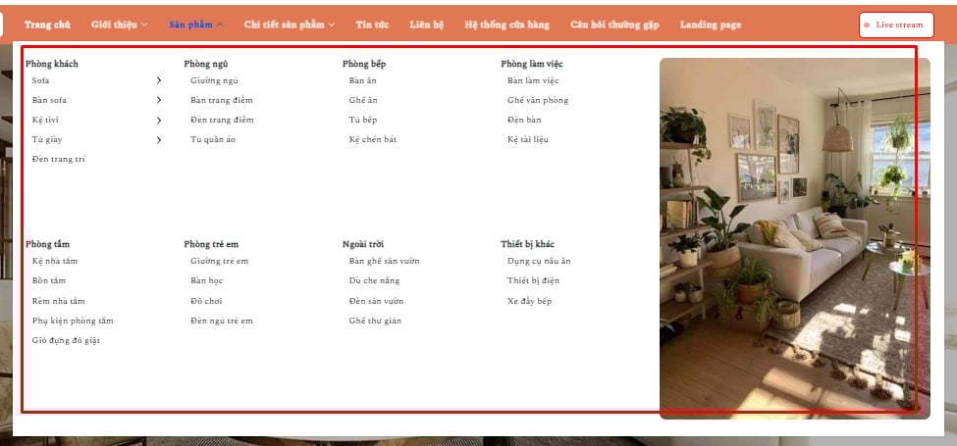Open the Thiết bị khác category heading

(x=527, y=244)
